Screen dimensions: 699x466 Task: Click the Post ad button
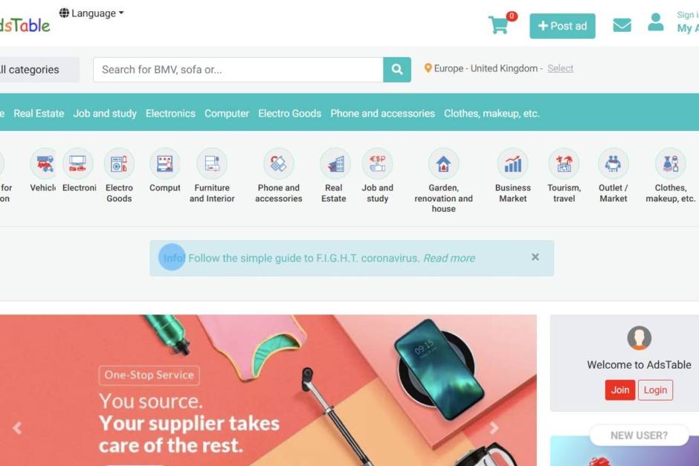(562, 26)
